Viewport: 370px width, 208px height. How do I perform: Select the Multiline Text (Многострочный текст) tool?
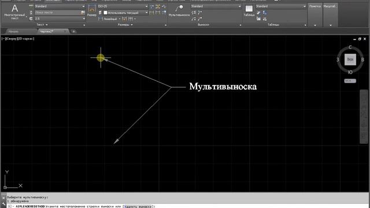[x=14, y=12]
